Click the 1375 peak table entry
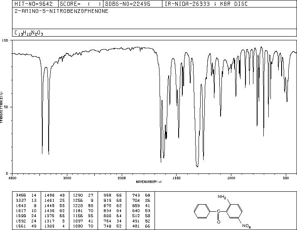Screen dimensions: 297x230 pos(54,216)
